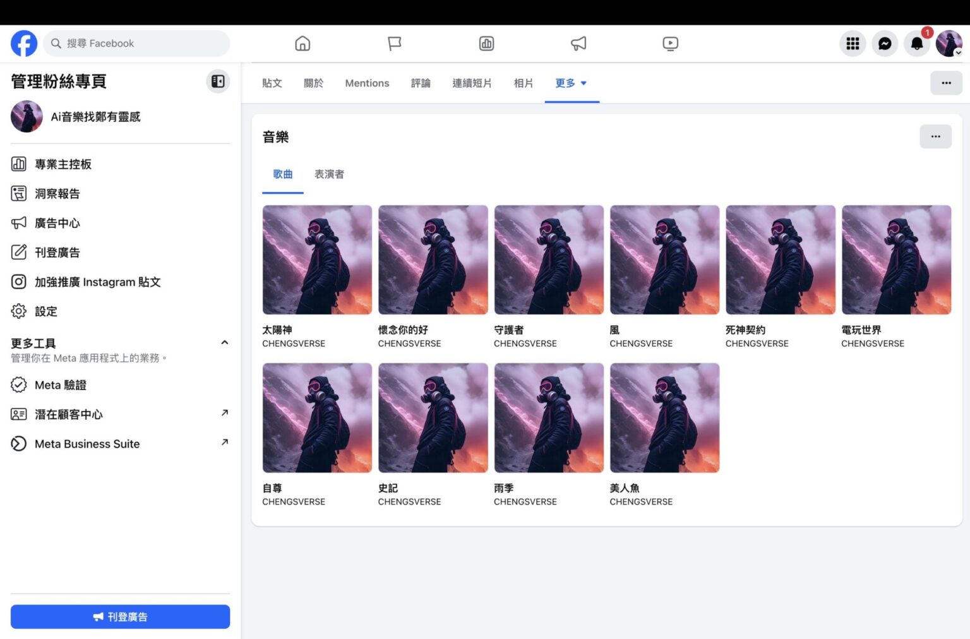Viewport: 970px width, 639px height.
Task: Toggle the sidebar collapse panel button
Action: pyautogui.click(x=218, y=81)
